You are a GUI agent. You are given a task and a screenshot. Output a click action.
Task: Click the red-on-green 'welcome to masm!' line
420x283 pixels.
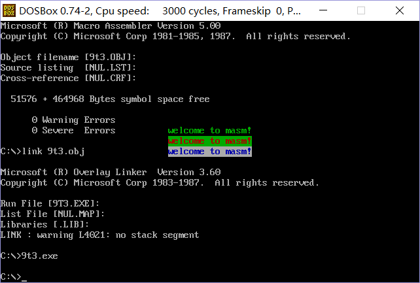(x=210, y=141)
